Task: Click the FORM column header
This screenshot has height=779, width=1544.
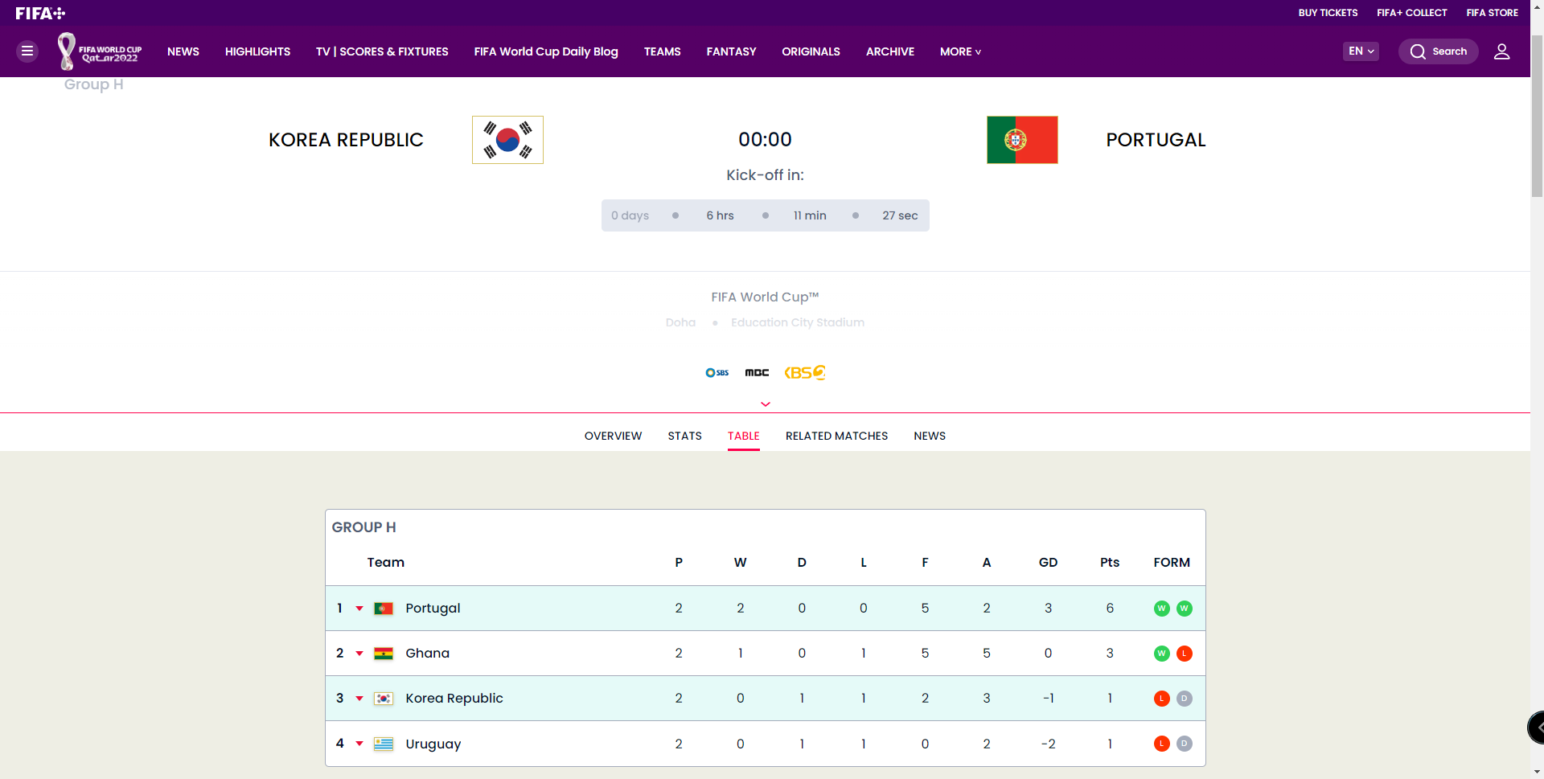Action: (x=1172, y=563)
